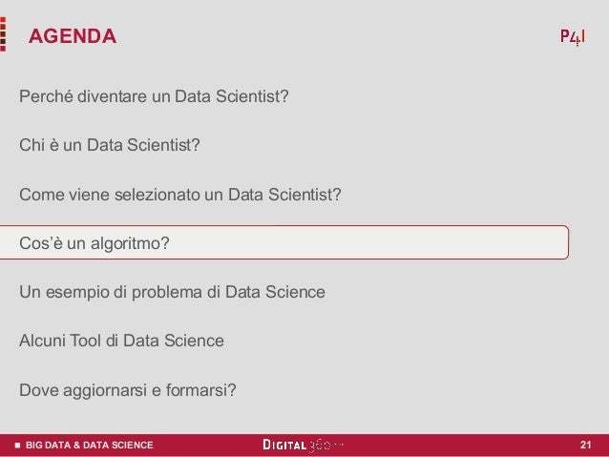Click the AGENDA slide title

click(x=73, y=36)
